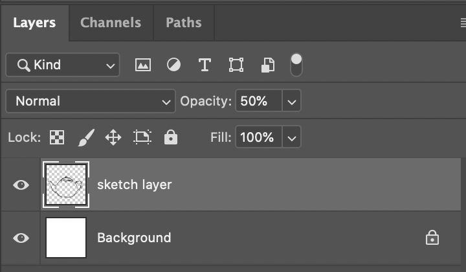Filter for pixel layers icon
Screen dimensions: 466x272
tap(143, 65)
